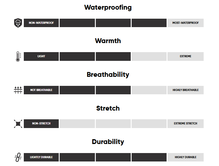219x166 pixels.
Task: Click the Durability heading
Action: click(x=108, y=142)
